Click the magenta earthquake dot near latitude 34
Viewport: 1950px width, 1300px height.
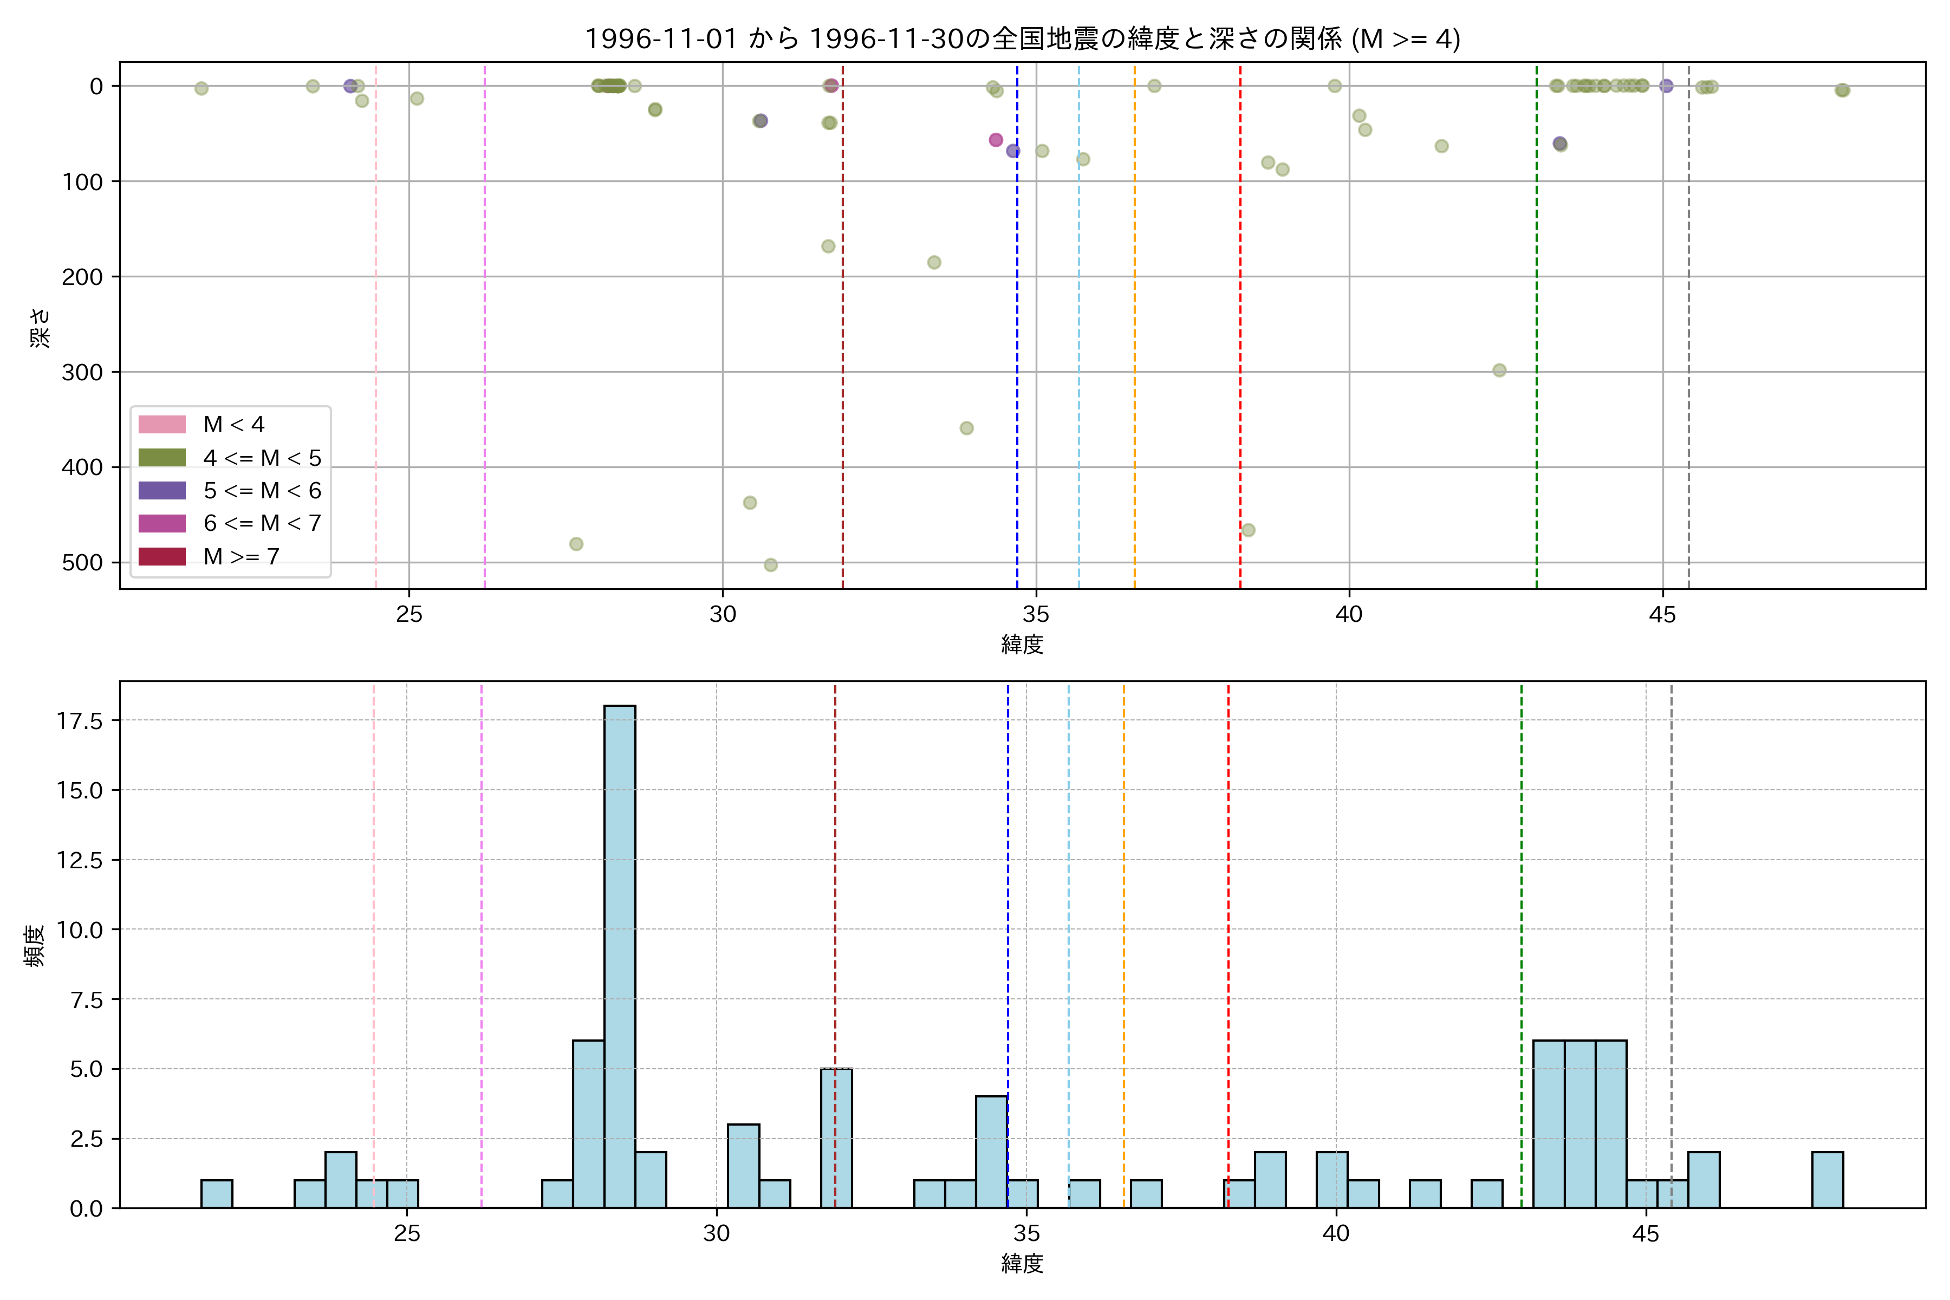[x=996, y=140]
